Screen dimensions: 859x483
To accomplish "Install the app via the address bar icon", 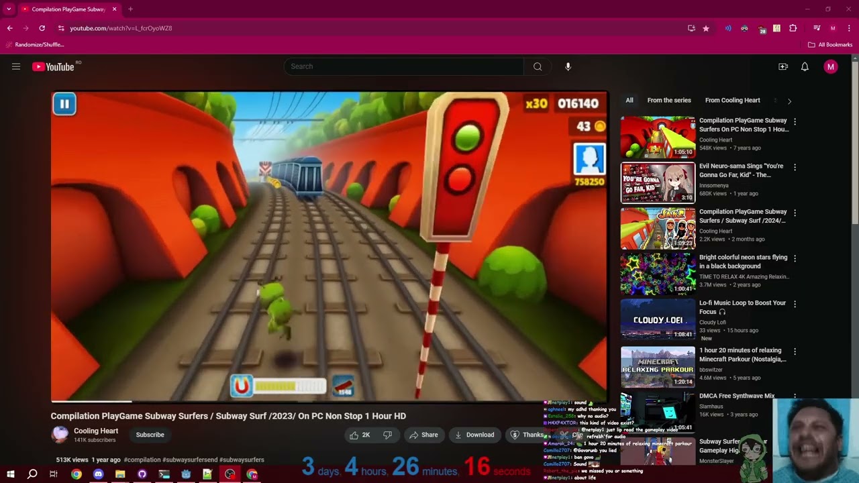I will [691, 28].
